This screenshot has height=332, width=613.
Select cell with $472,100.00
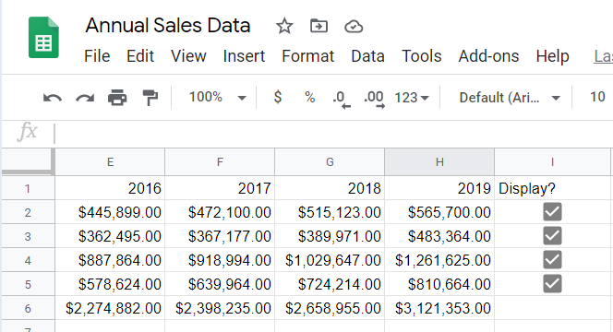click(220, 212)
